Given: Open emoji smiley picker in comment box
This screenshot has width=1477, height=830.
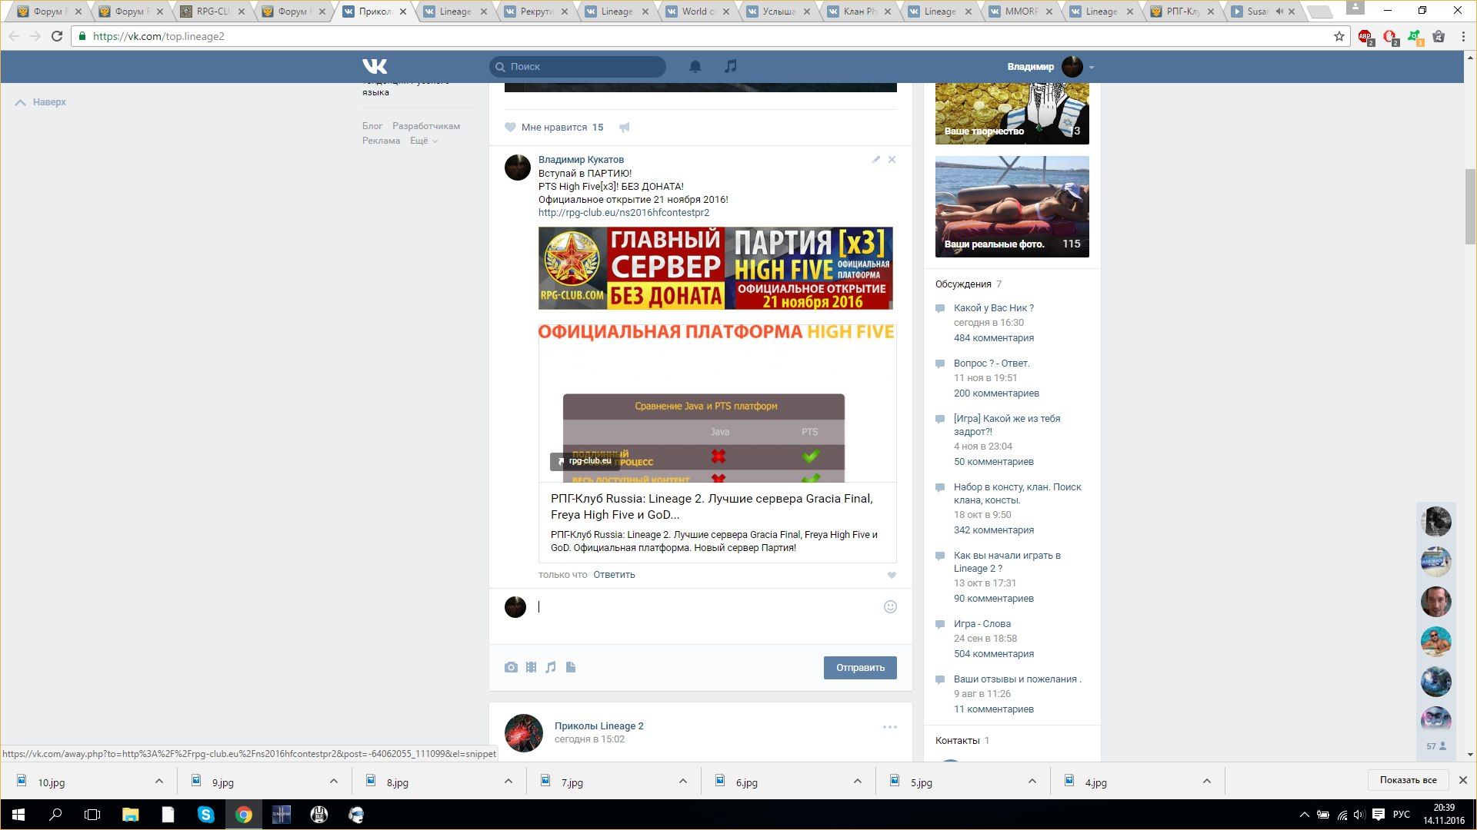Looking at the screenshot, I should pyautogui.click(x=890, y=607).
